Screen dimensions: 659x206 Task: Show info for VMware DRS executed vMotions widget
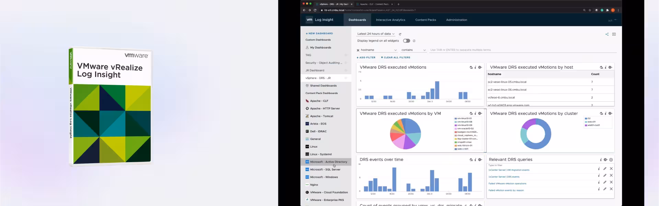pos(475,67)
